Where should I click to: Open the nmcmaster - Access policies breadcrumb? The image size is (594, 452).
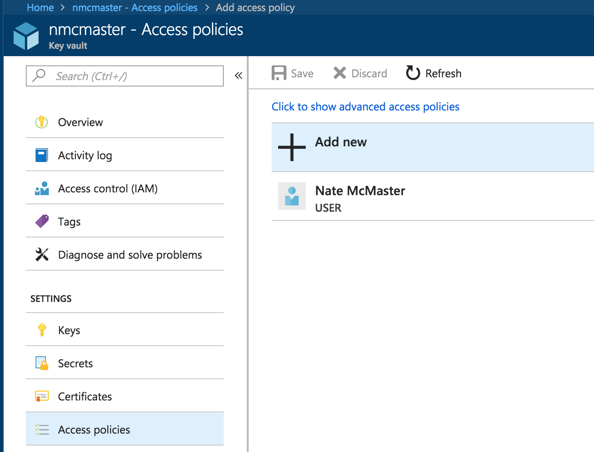point(135,7)
